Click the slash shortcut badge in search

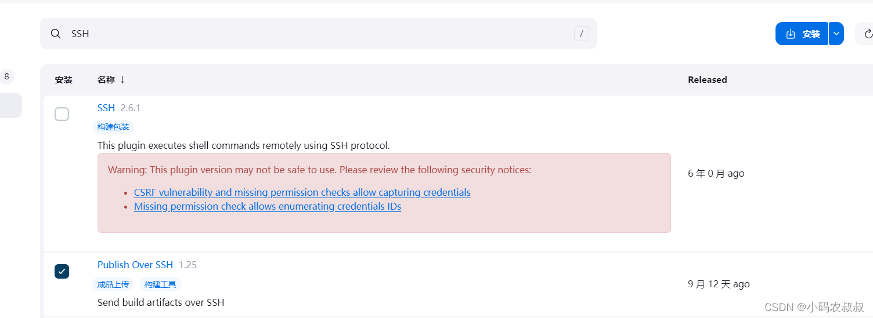click(x=582, y=34)
